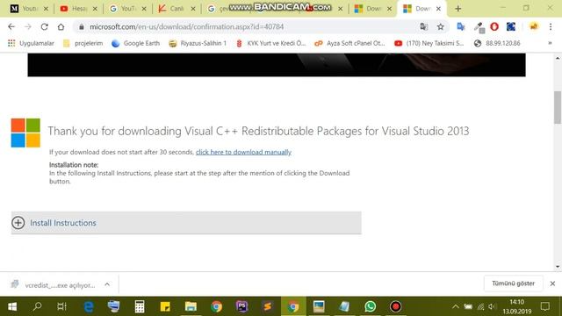Open the Riyazus-Salihin 1 bookmark
This screenshot has height=316, width=562.
198,43
